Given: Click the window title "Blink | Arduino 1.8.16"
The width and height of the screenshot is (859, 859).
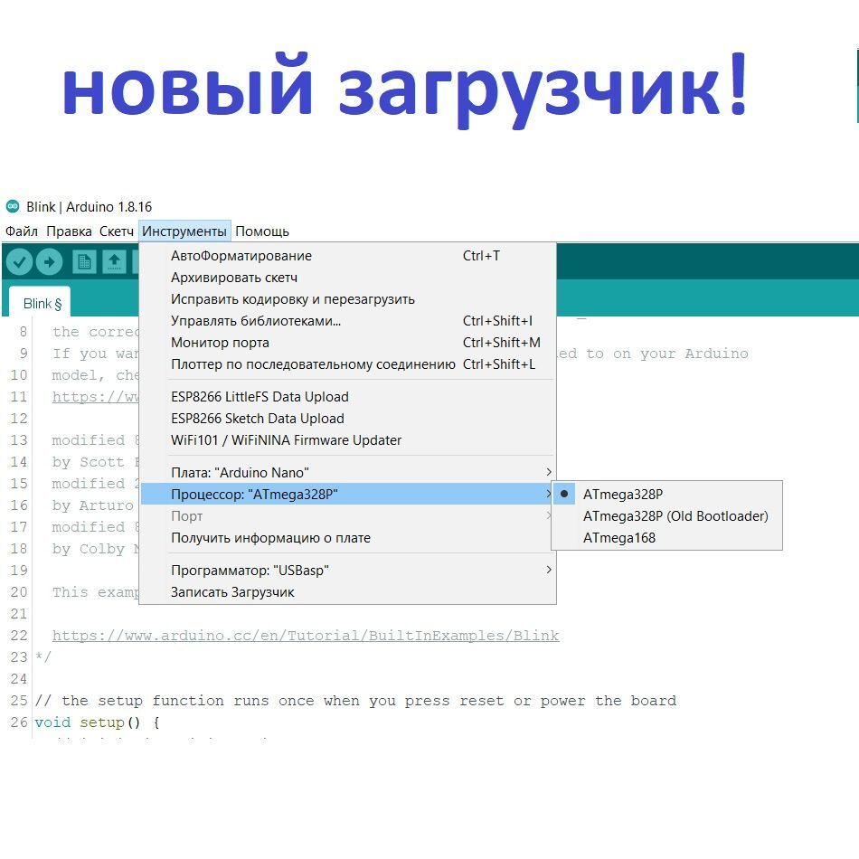Looking at the screenshot, I should (90, 206).
